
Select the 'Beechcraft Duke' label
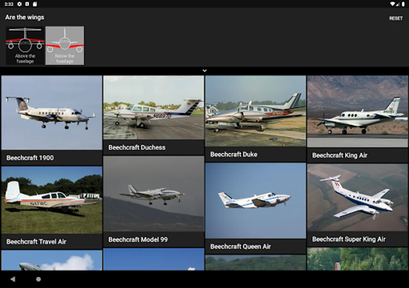(234, 155)
